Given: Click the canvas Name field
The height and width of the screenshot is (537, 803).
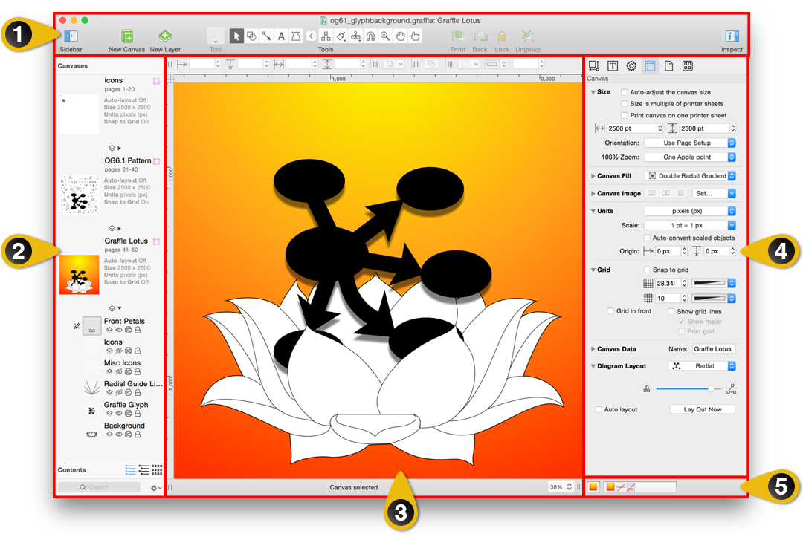Looking at the screenshot, I should [x=713, y=349].
